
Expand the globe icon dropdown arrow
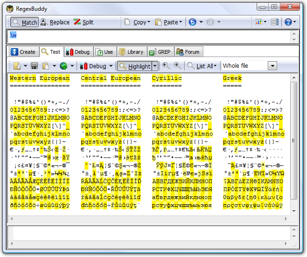coord(72,66)
